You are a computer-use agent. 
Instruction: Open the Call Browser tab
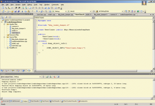point(15,101)
